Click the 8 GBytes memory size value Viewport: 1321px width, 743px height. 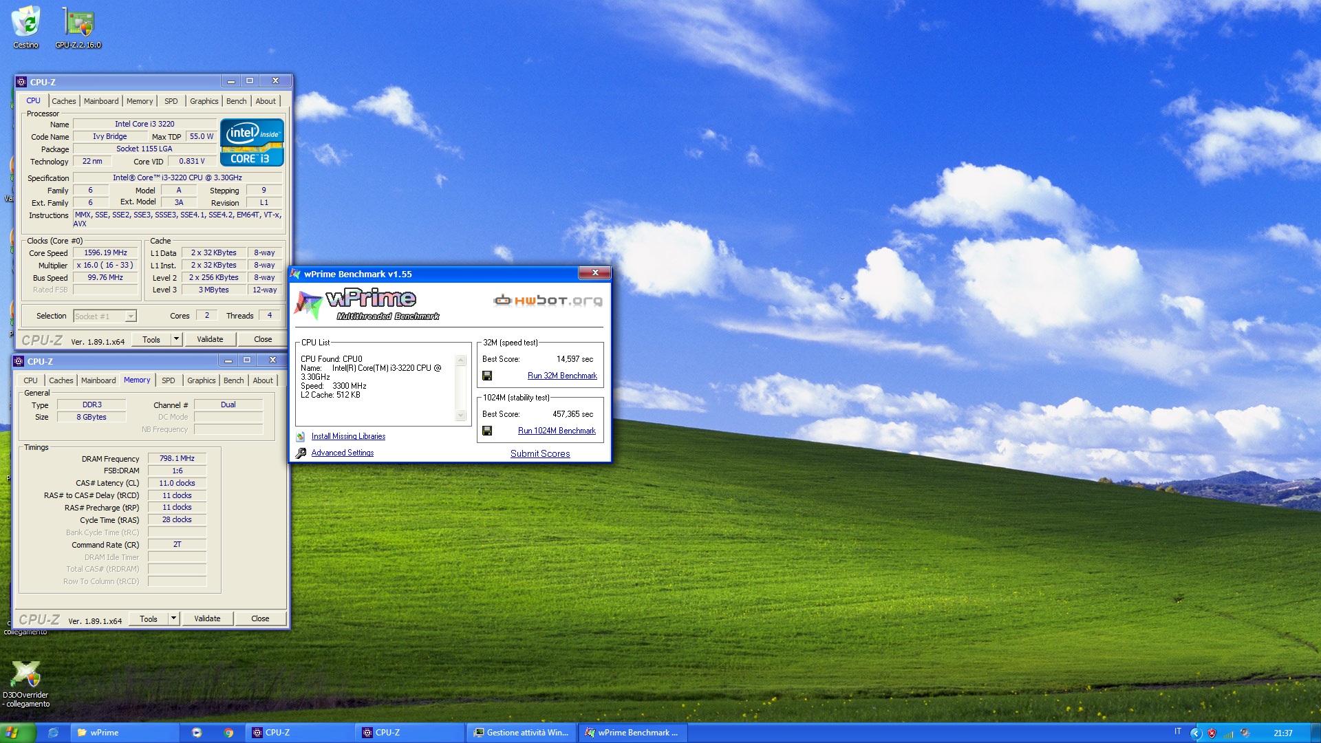point(92,417)
